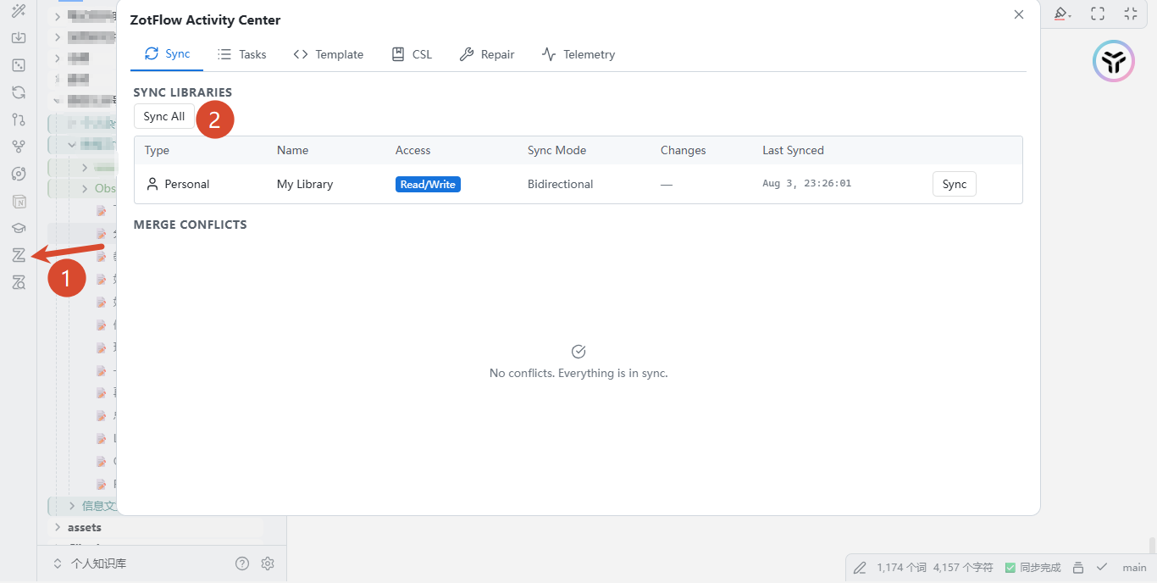1157x583 pixels.
Task: Click the graduation cap ribbon icon
Action: (19, 228)
